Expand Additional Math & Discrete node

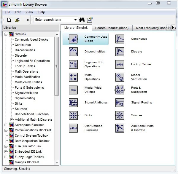(x=12, y=120)
